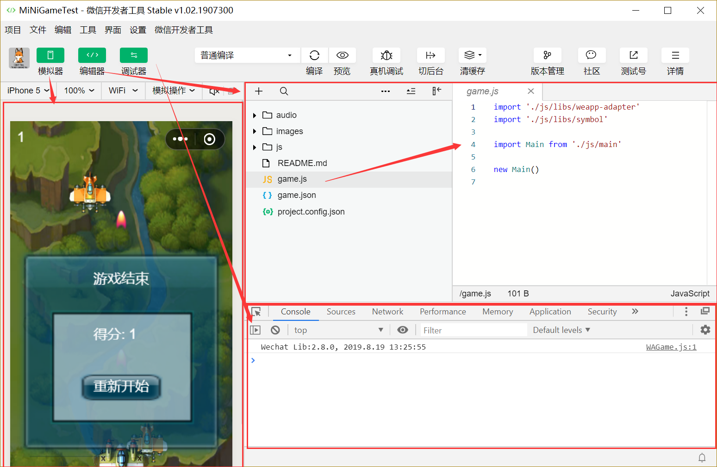Click the collapse all folders icon

coord(411,91)
